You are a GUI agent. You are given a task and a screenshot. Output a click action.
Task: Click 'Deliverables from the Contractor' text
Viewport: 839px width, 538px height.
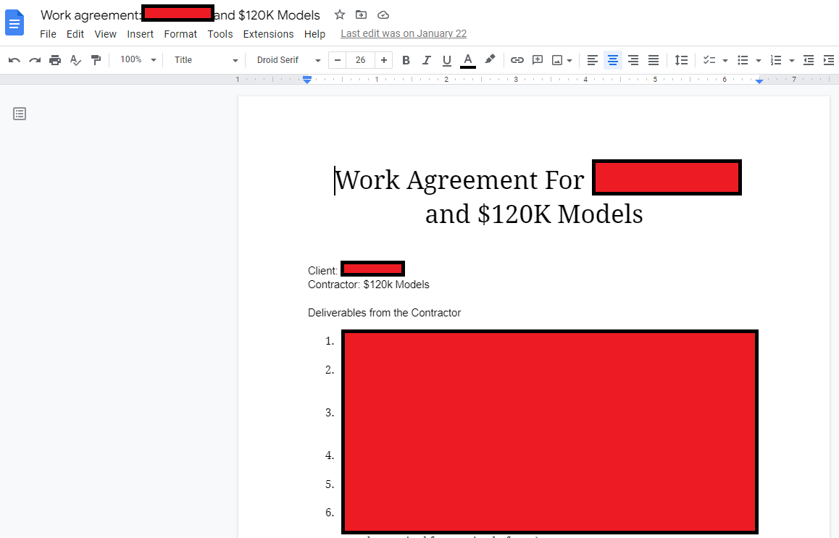pos(384,313)
